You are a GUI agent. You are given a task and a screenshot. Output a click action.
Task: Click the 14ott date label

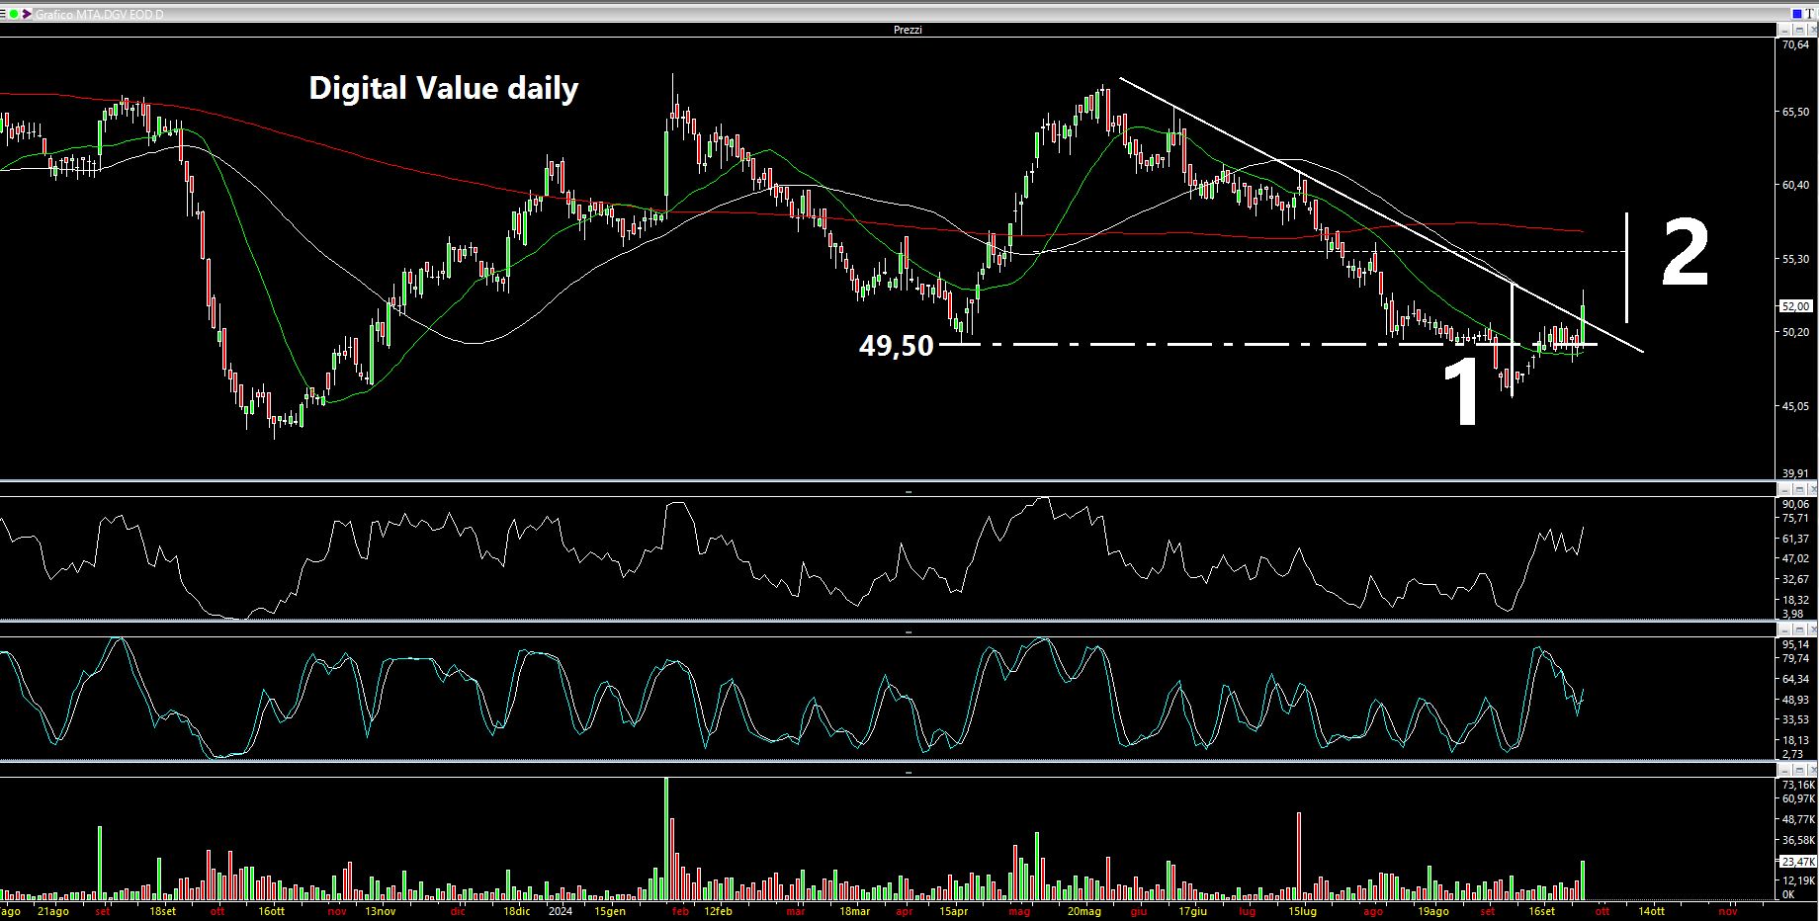tap(1652, 911)
